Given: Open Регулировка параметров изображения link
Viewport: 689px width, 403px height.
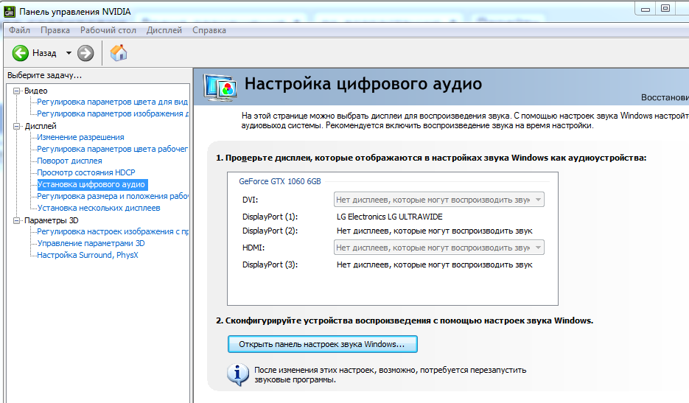Looking at the screenshot, I should click(113, 113).
